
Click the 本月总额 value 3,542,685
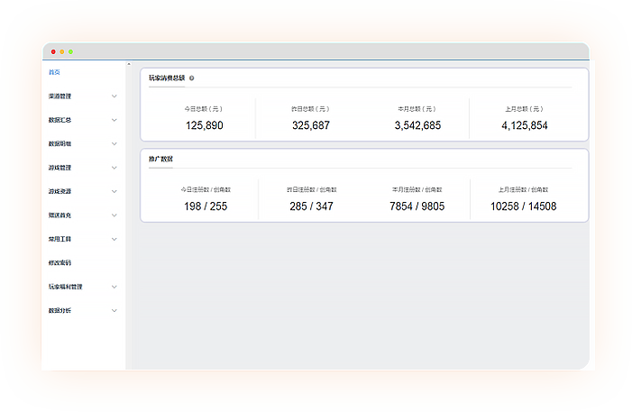point(417,125)
